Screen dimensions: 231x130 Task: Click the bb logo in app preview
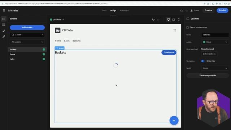(58, 30)
